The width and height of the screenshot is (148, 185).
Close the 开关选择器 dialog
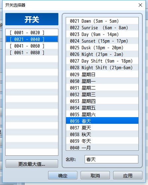point(140,5)
